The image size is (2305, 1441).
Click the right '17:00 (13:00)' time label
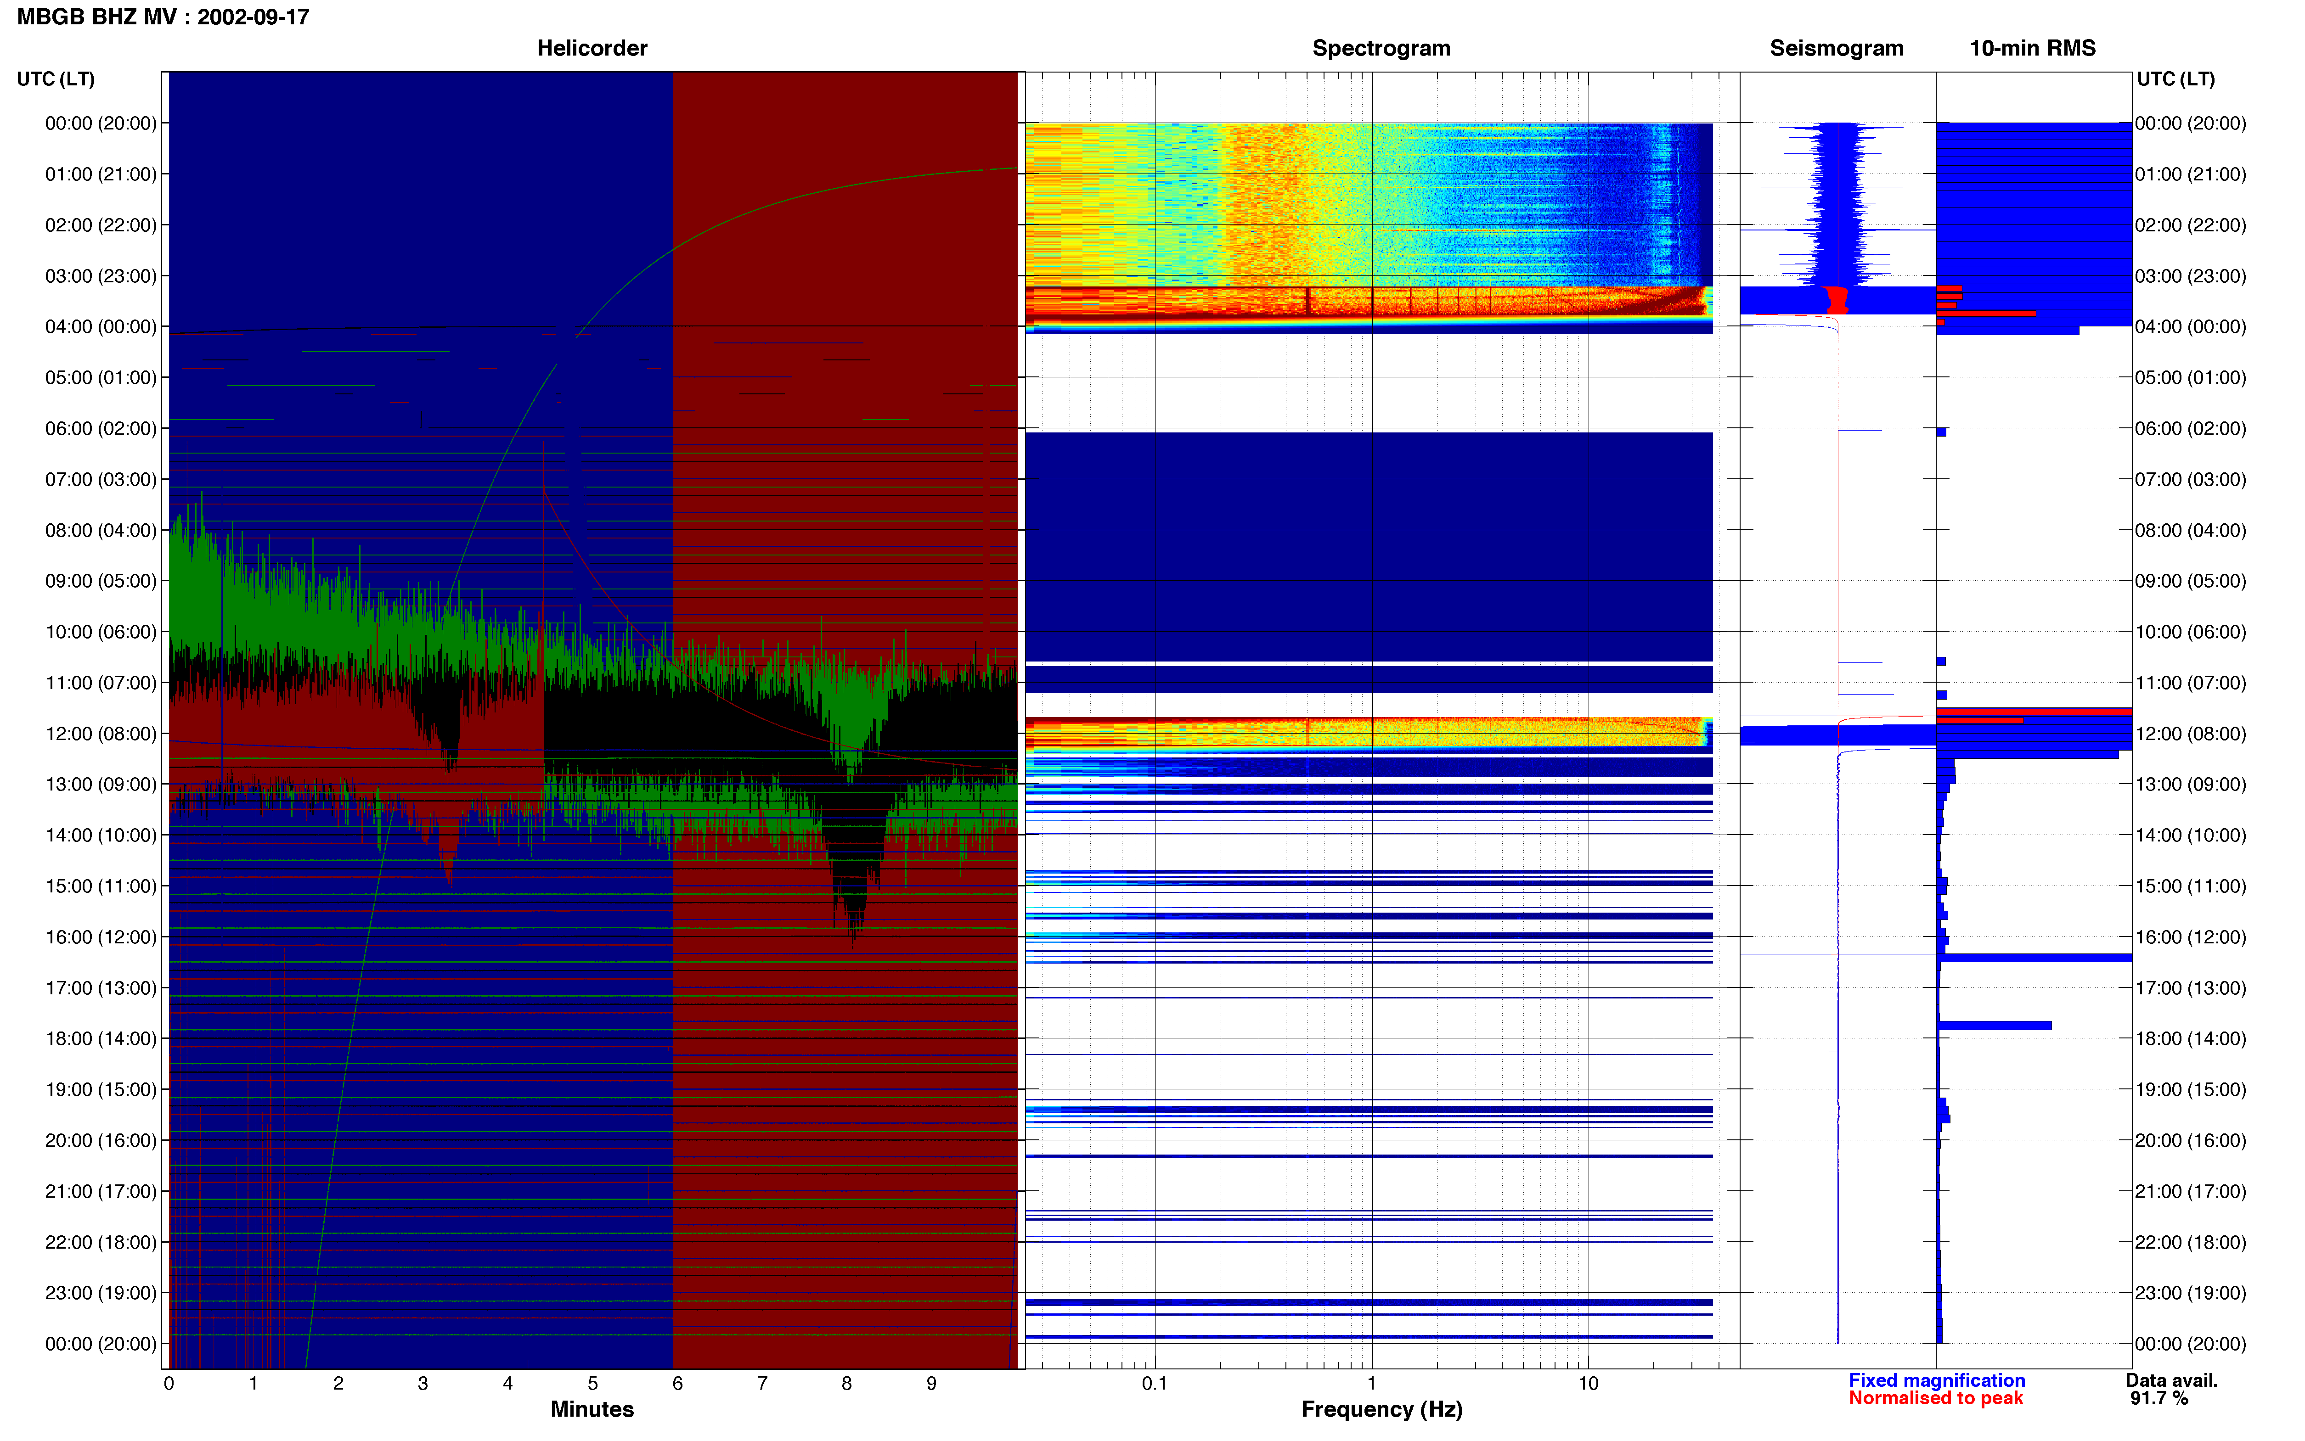point(2191,988)
